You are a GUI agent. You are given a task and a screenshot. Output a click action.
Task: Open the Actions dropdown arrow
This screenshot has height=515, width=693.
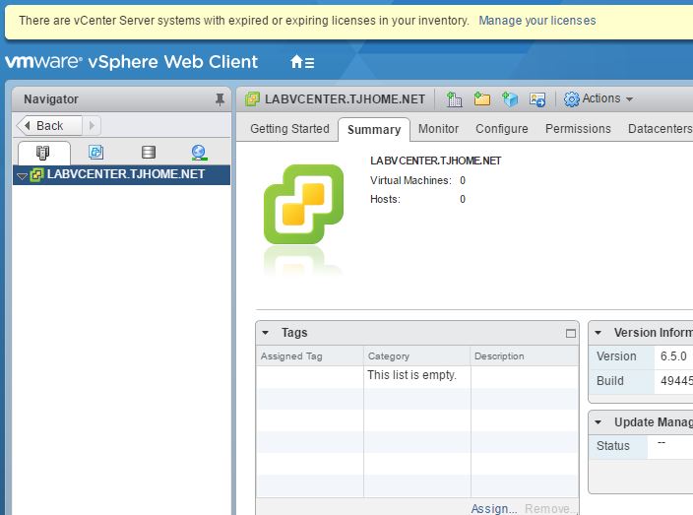point(629,99)
